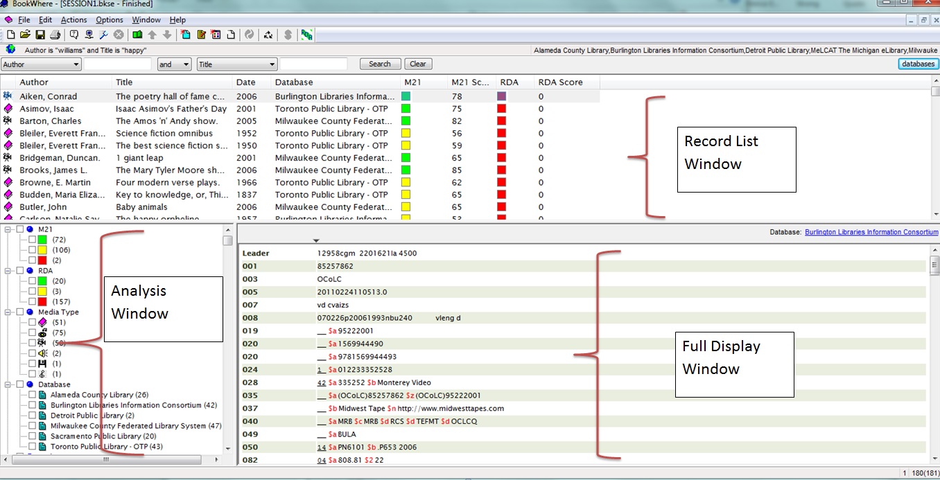Enable the Toronto Public Library - OTP checkbox

(32, 447)
